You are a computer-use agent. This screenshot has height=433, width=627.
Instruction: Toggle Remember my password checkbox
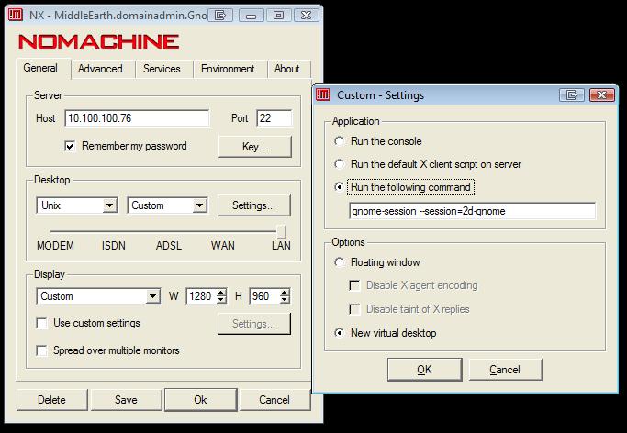(x=70, y=146)
